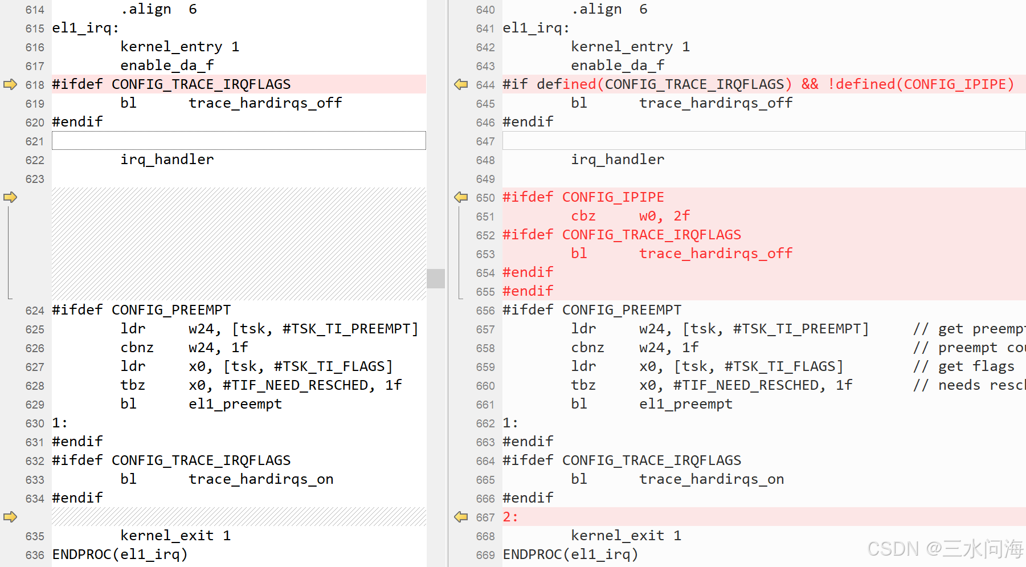Click 'el1_irq:' label on left line 615

[x=86, y=28]
